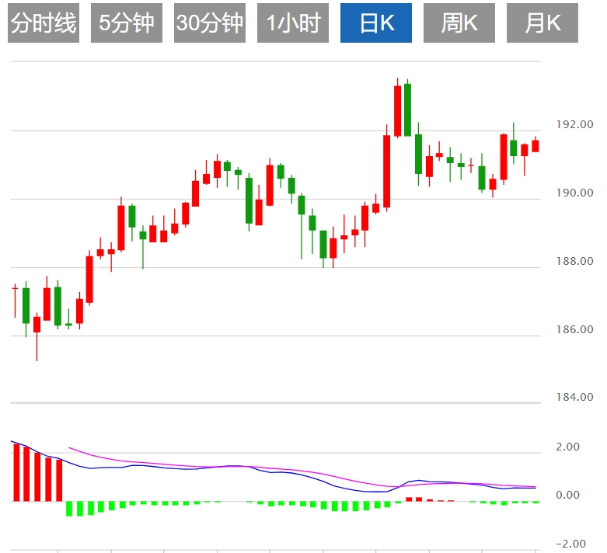
Task: Click the 0.00 MACD axis label
Action: [567, 495]
